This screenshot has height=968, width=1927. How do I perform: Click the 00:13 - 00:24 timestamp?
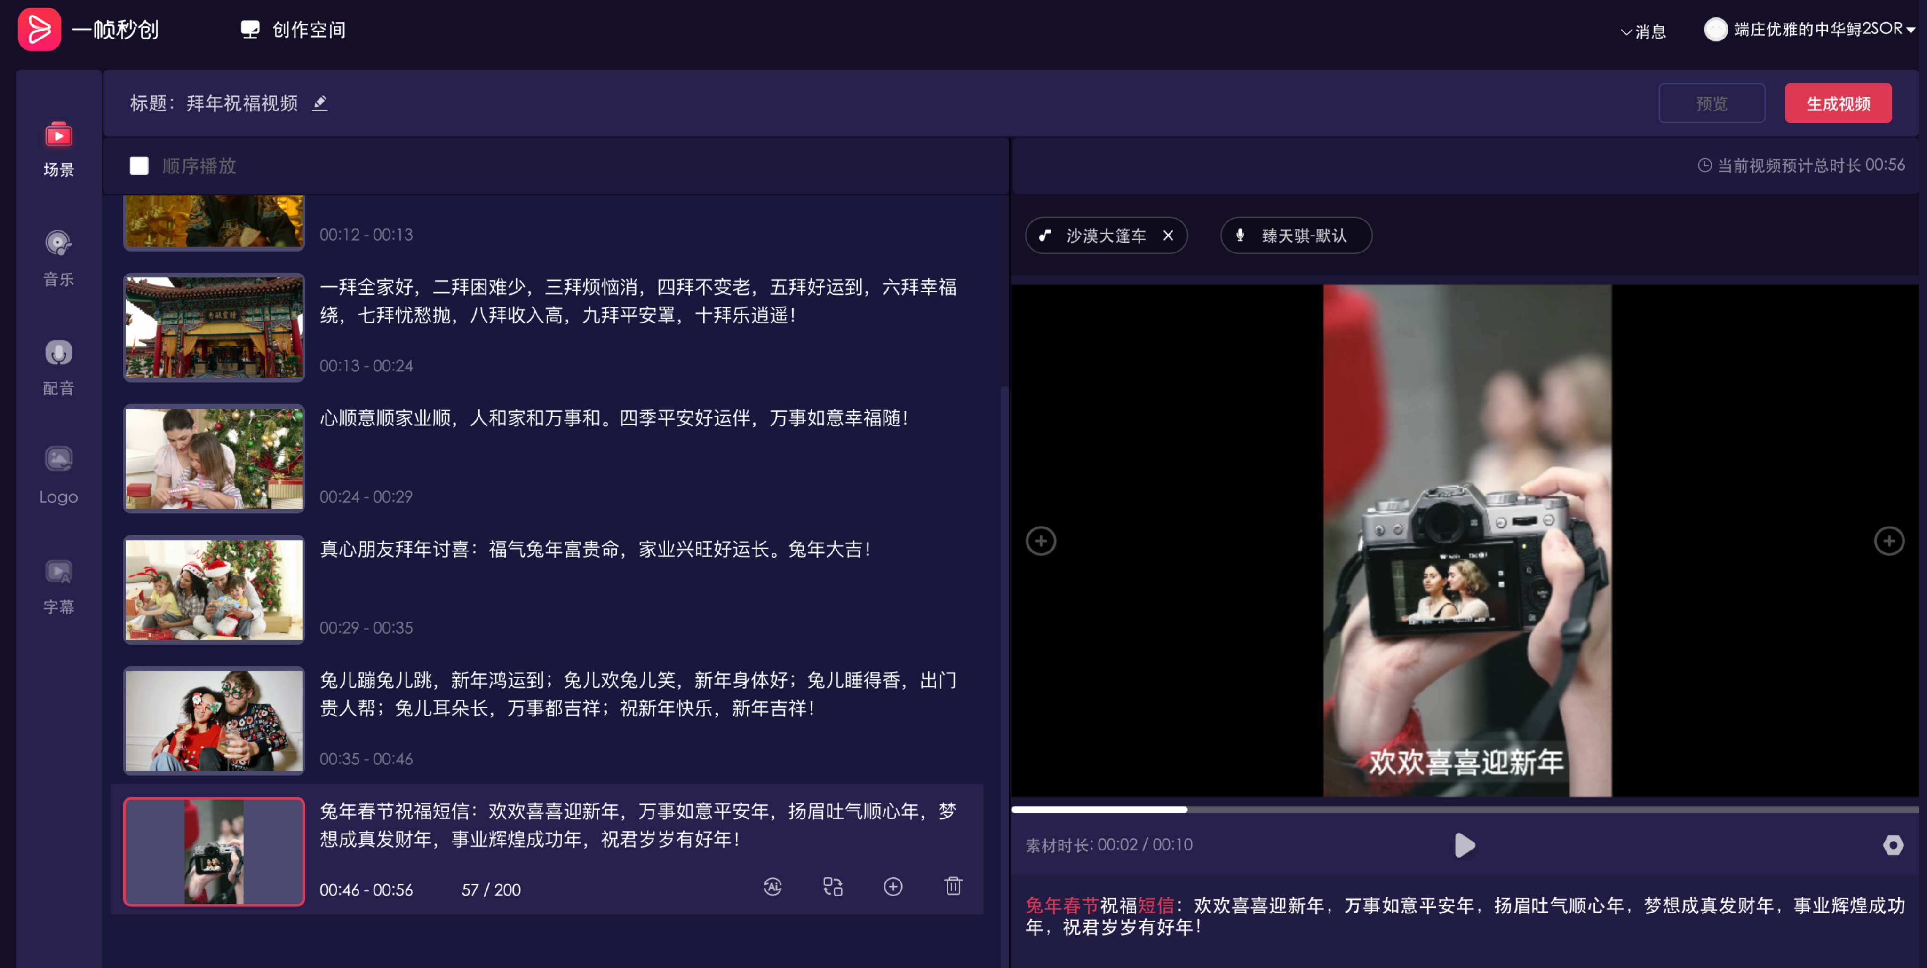[x=366, y=365]
